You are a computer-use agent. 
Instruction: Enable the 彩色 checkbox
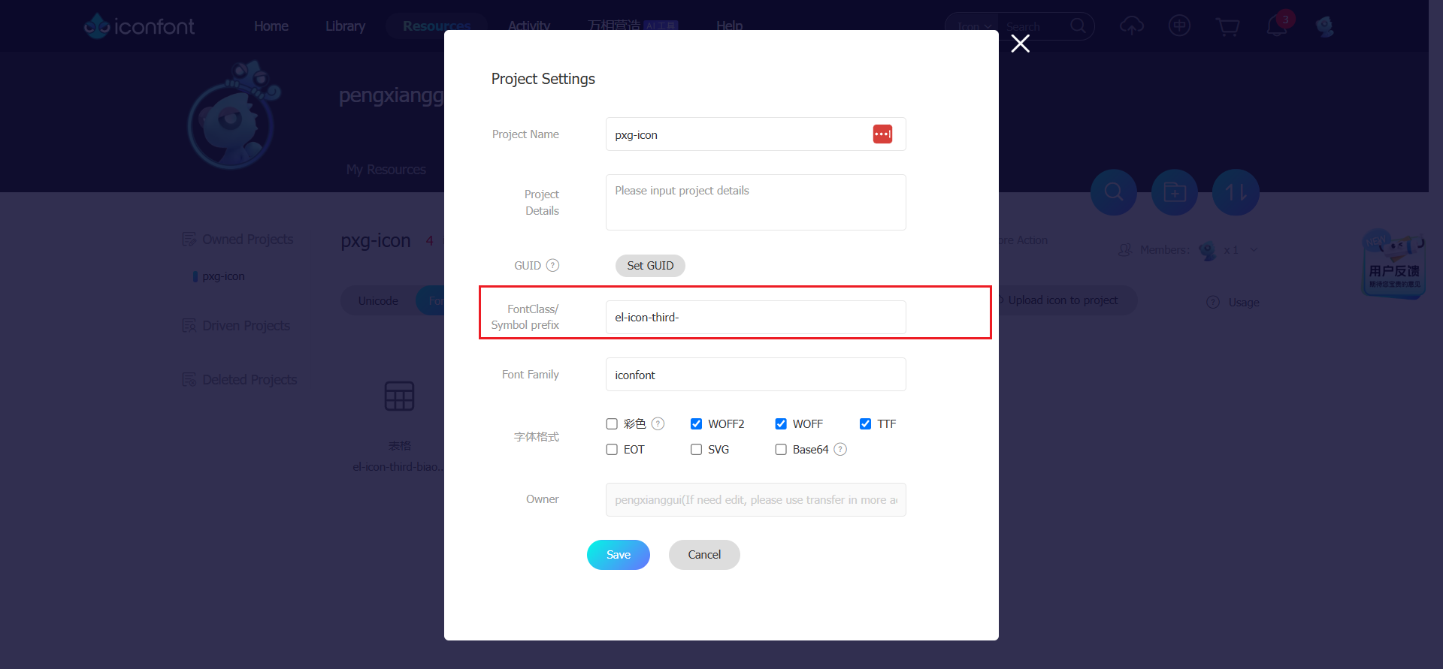click(612, 423)
